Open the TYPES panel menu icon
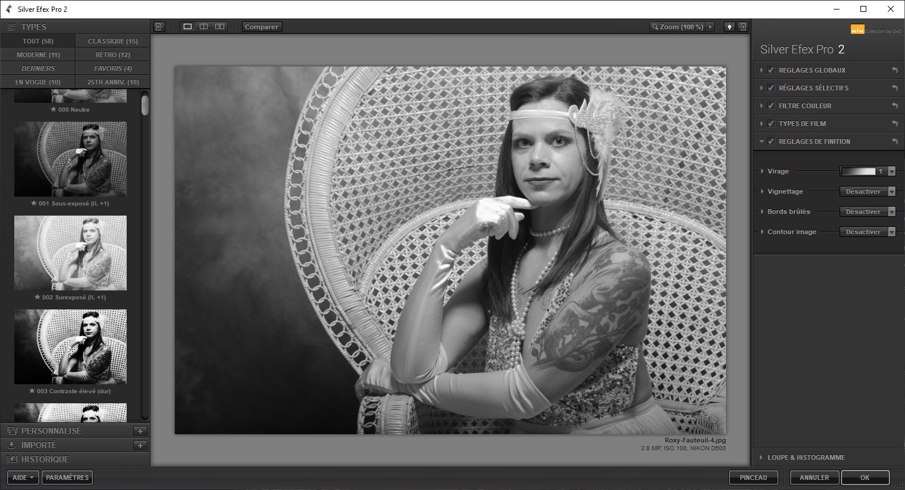The height and width of the screenshot is (490, 905). coord(11,26)
